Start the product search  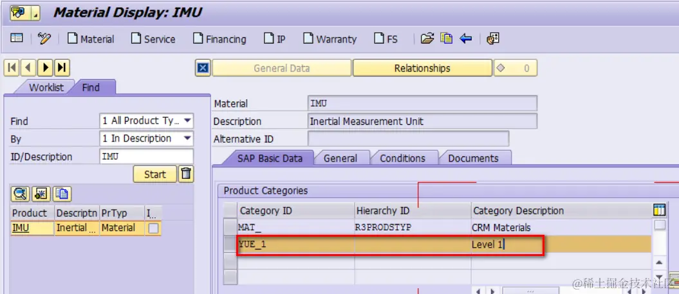155,174
